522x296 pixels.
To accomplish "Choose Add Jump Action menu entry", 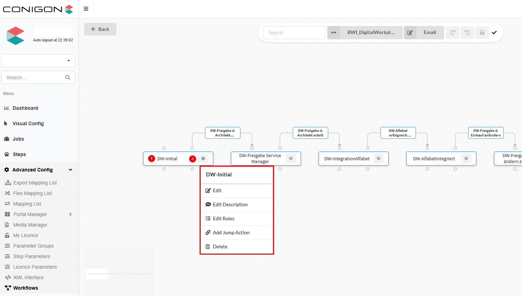I will pyautogui.click(x=231, y=233).
